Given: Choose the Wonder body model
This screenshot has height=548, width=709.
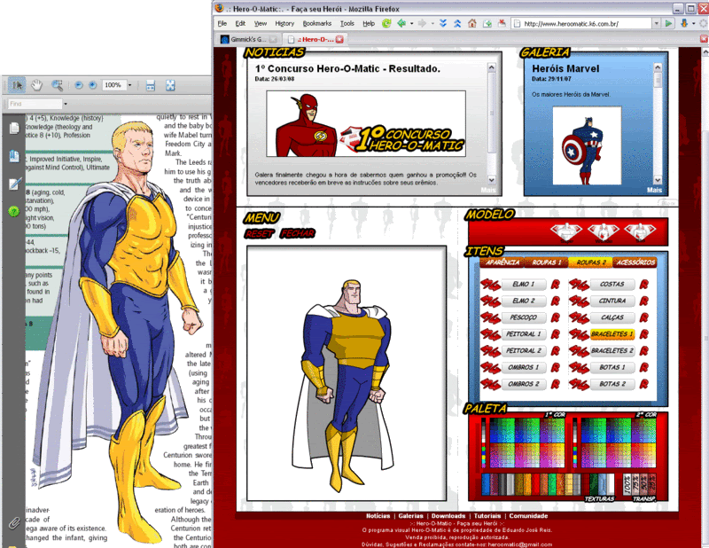Looking at the screenshot, I should (x=604, y=231).
